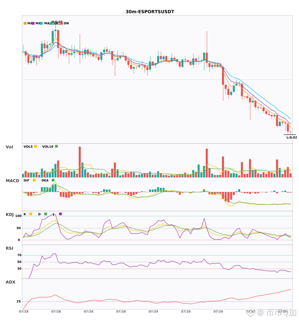Click the 100 value on KDJ axis
299x321 pixels.
[19, 216]
